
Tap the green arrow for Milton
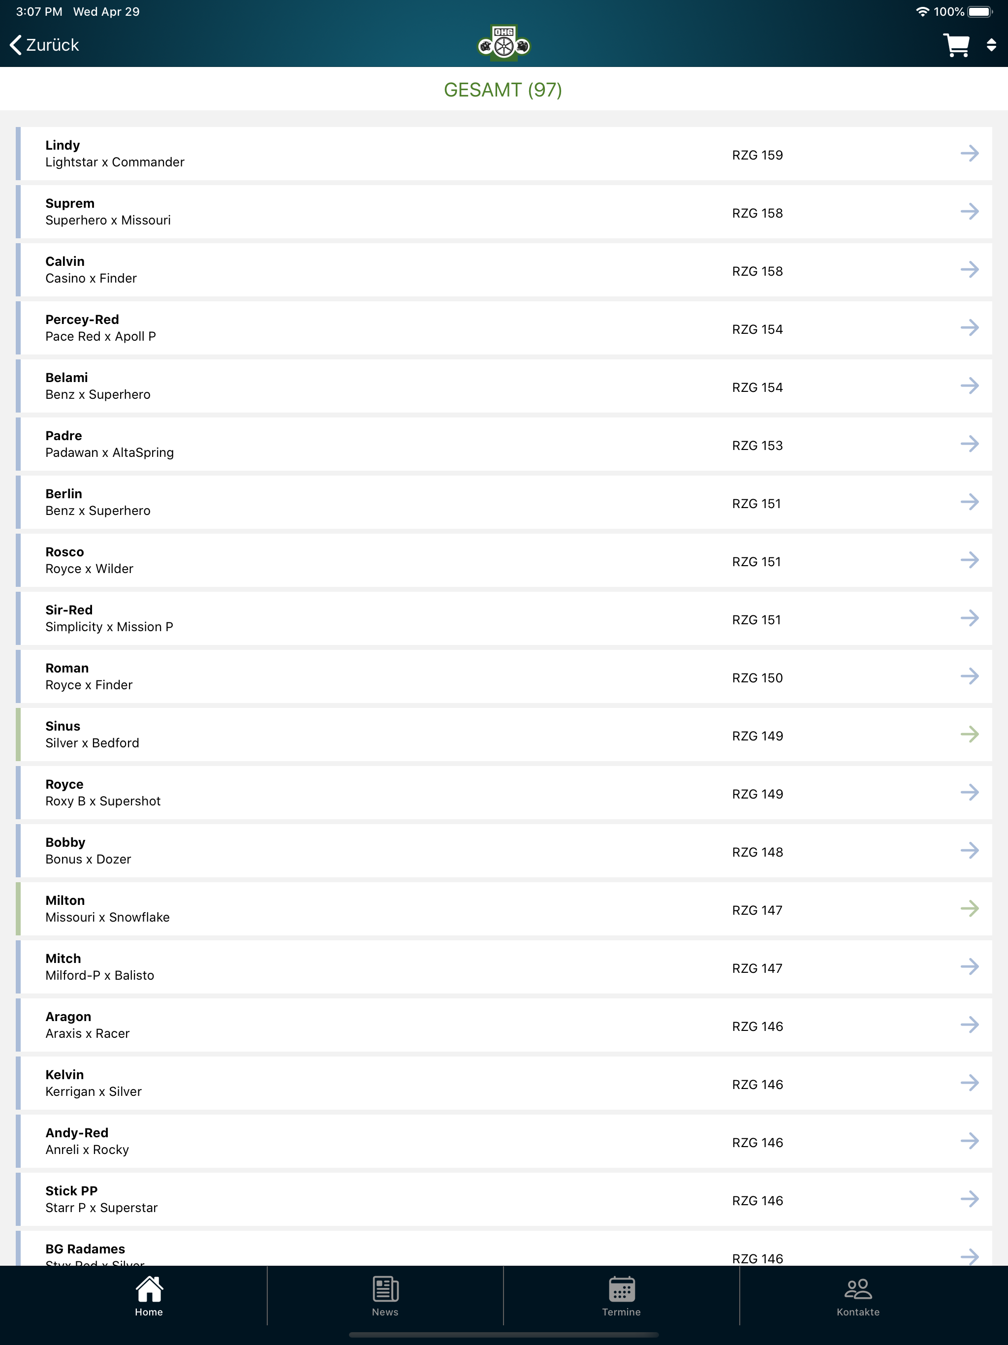970,908
